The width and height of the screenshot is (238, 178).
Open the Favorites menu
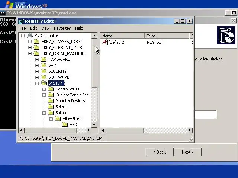62,28
